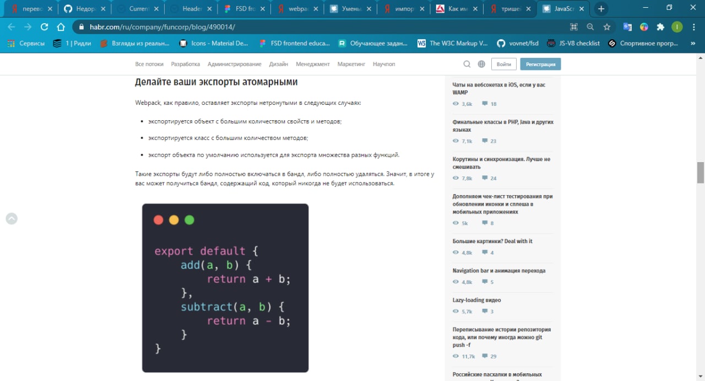Open article Финальные классы в PHP, Java
The width and height of the screenshot is (705, 381).
coord(503,126)
